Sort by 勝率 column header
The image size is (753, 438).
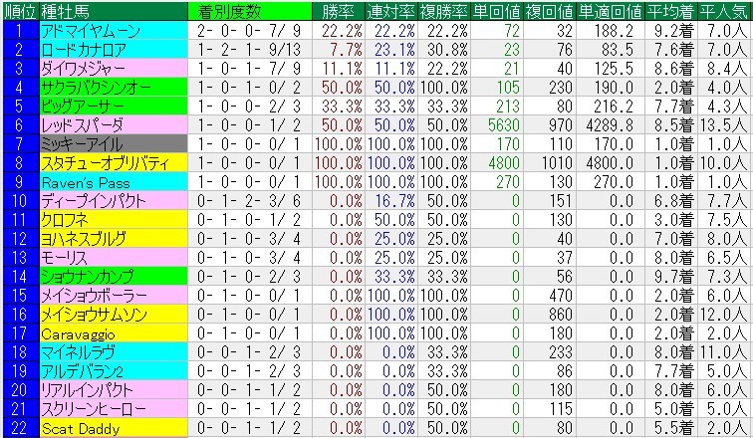click(x=339, y=12)
